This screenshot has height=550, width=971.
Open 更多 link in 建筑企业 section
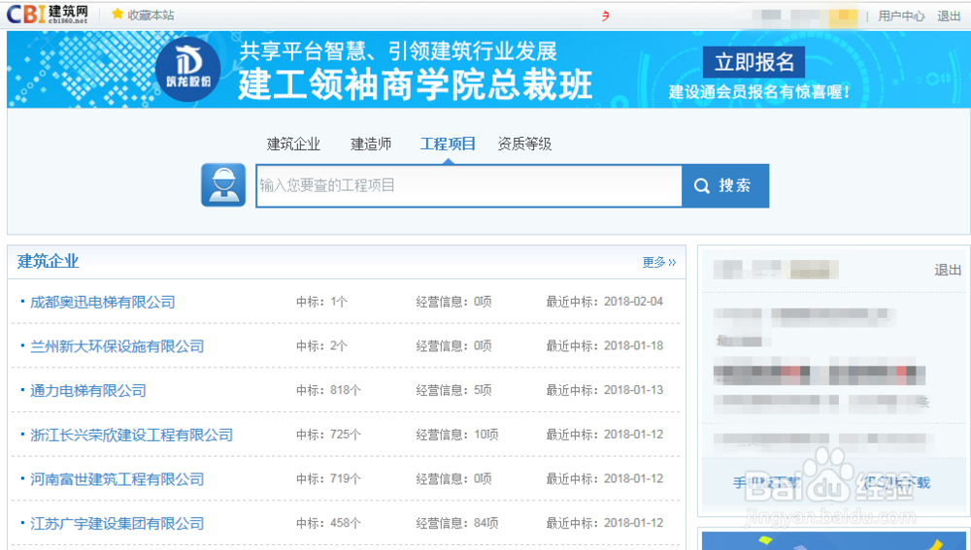click(659, 262)
